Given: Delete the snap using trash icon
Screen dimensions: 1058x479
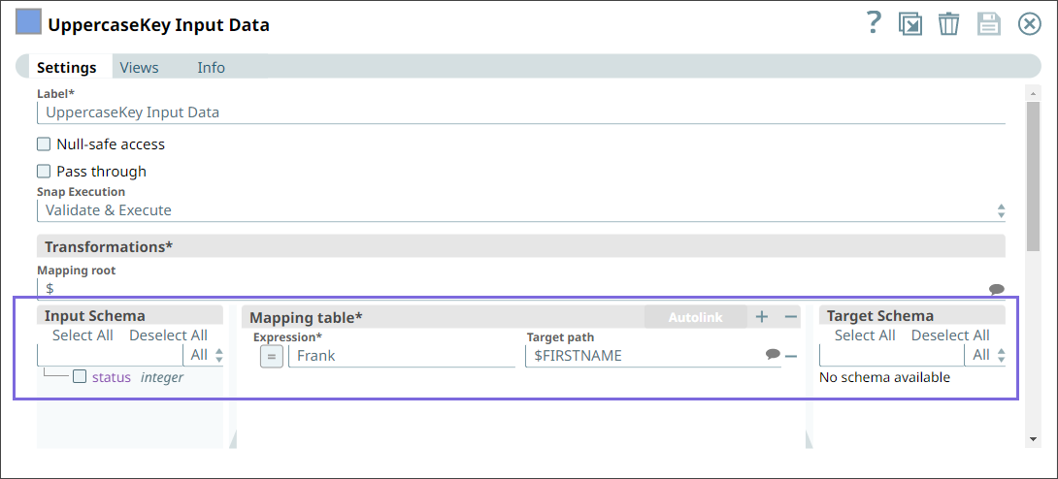Looking at the screenshot, I should (948, 24).
